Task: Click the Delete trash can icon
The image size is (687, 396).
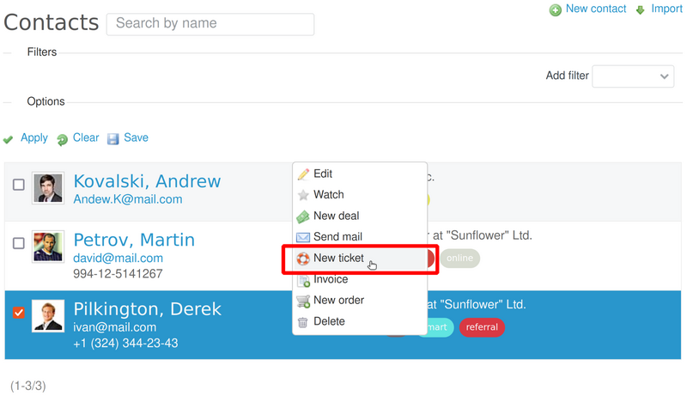Action: point(303,322)
